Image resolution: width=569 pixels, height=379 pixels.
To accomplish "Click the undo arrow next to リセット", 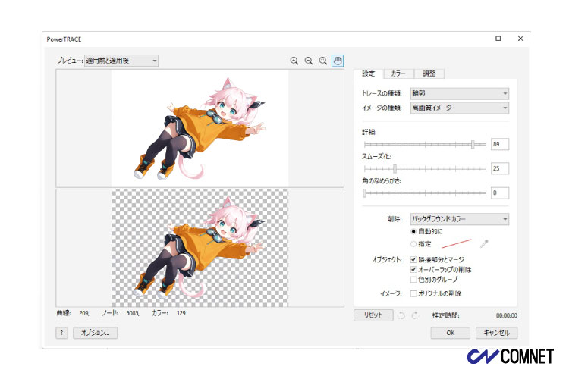I will point(401,315).
